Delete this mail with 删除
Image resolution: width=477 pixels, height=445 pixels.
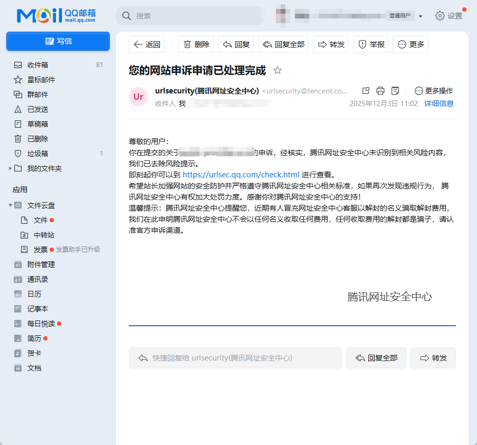click(196, 44)
